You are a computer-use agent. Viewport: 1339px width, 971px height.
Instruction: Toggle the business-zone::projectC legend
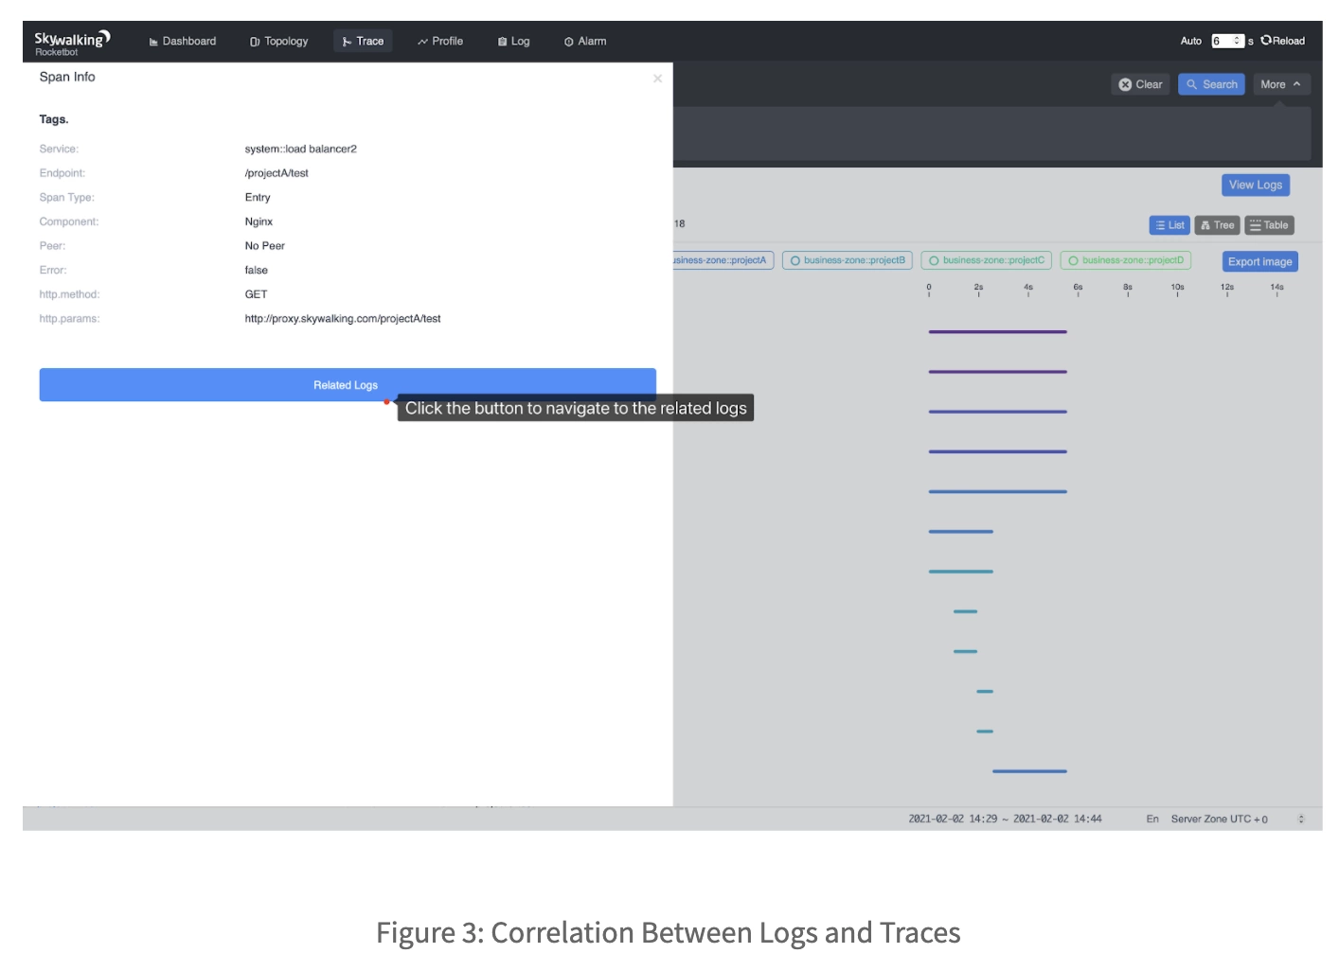(x=986, y=260)
